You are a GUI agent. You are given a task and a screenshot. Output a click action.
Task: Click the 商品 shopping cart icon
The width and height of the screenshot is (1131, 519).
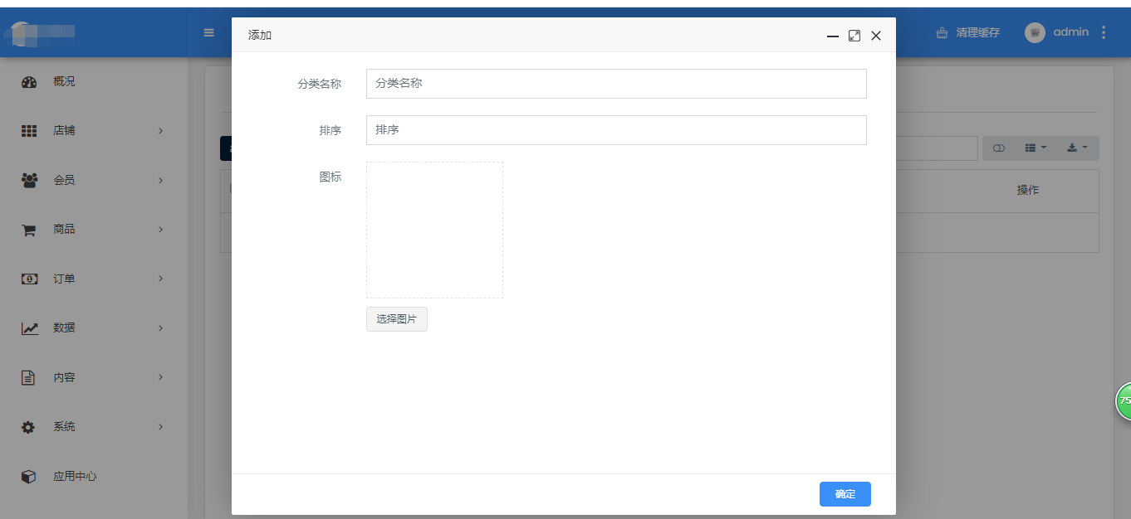pyautogui.click(x=29, y=230)
